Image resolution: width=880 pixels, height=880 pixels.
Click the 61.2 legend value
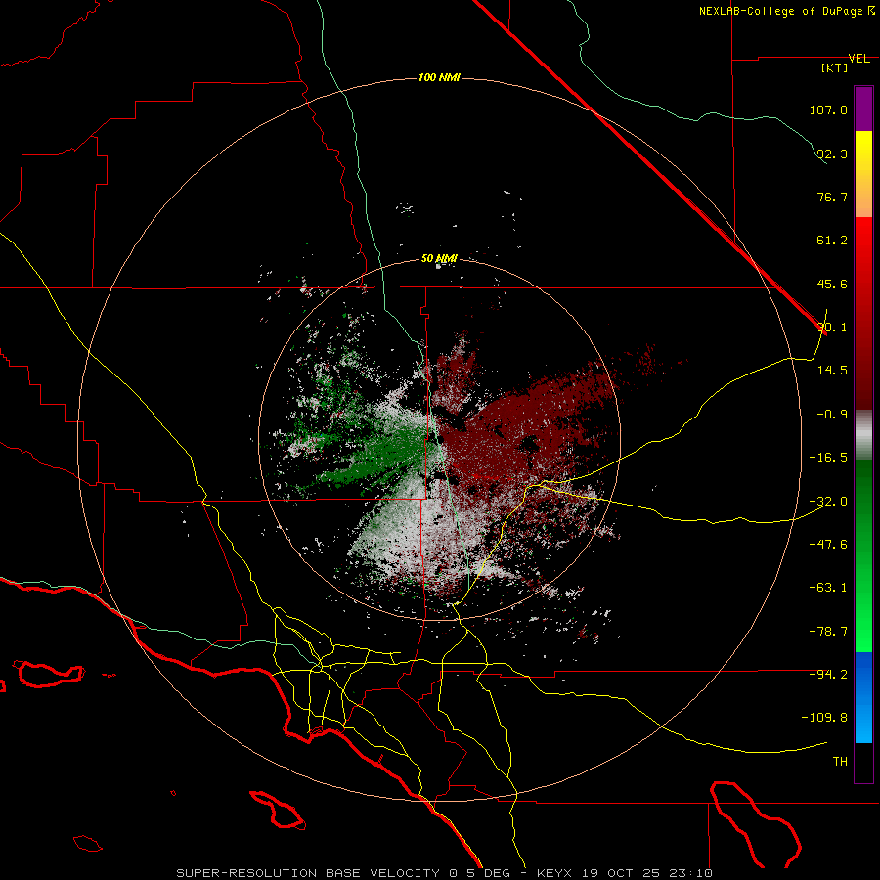pos(832,241)
